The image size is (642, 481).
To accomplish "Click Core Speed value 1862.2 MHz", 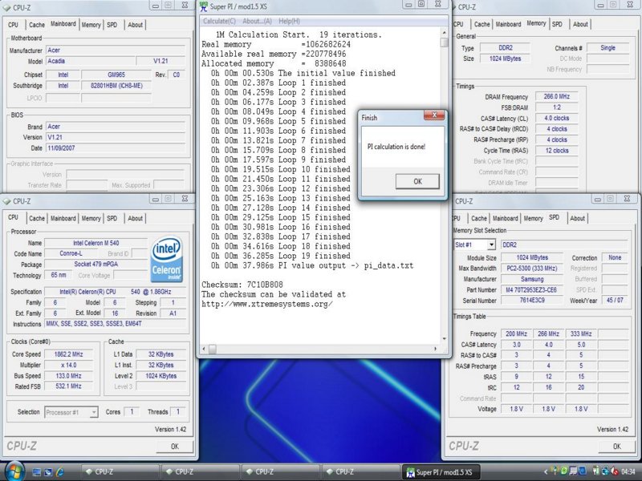I will click(68, 354).
